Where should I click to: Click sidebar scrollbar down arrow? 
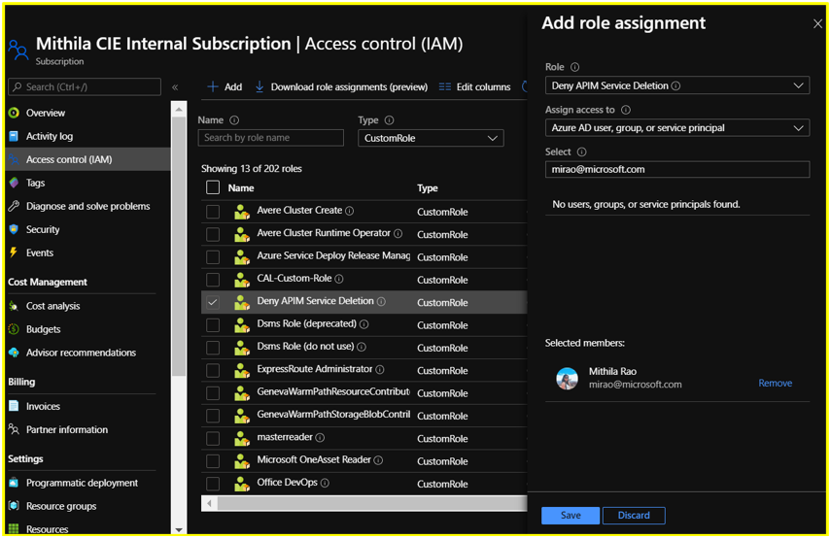(x=179, y=529)
